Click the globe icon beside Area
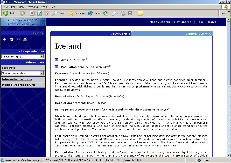Image resolution: width=231 pixels, height=163 pixels. 57,59
